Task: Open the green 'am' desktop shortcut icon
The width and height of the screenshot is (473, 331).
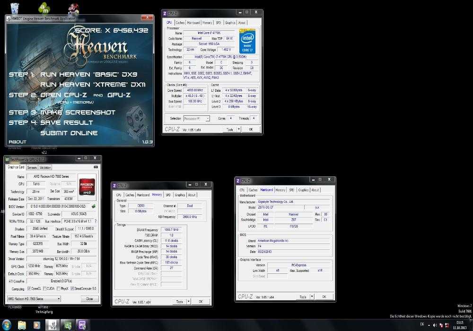Action: pyautogui.click(x=44, y=8)
